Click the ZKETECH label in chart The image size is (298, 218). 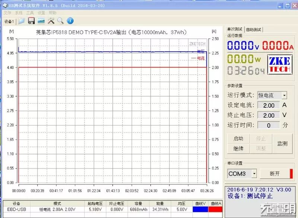pos(197,44)
